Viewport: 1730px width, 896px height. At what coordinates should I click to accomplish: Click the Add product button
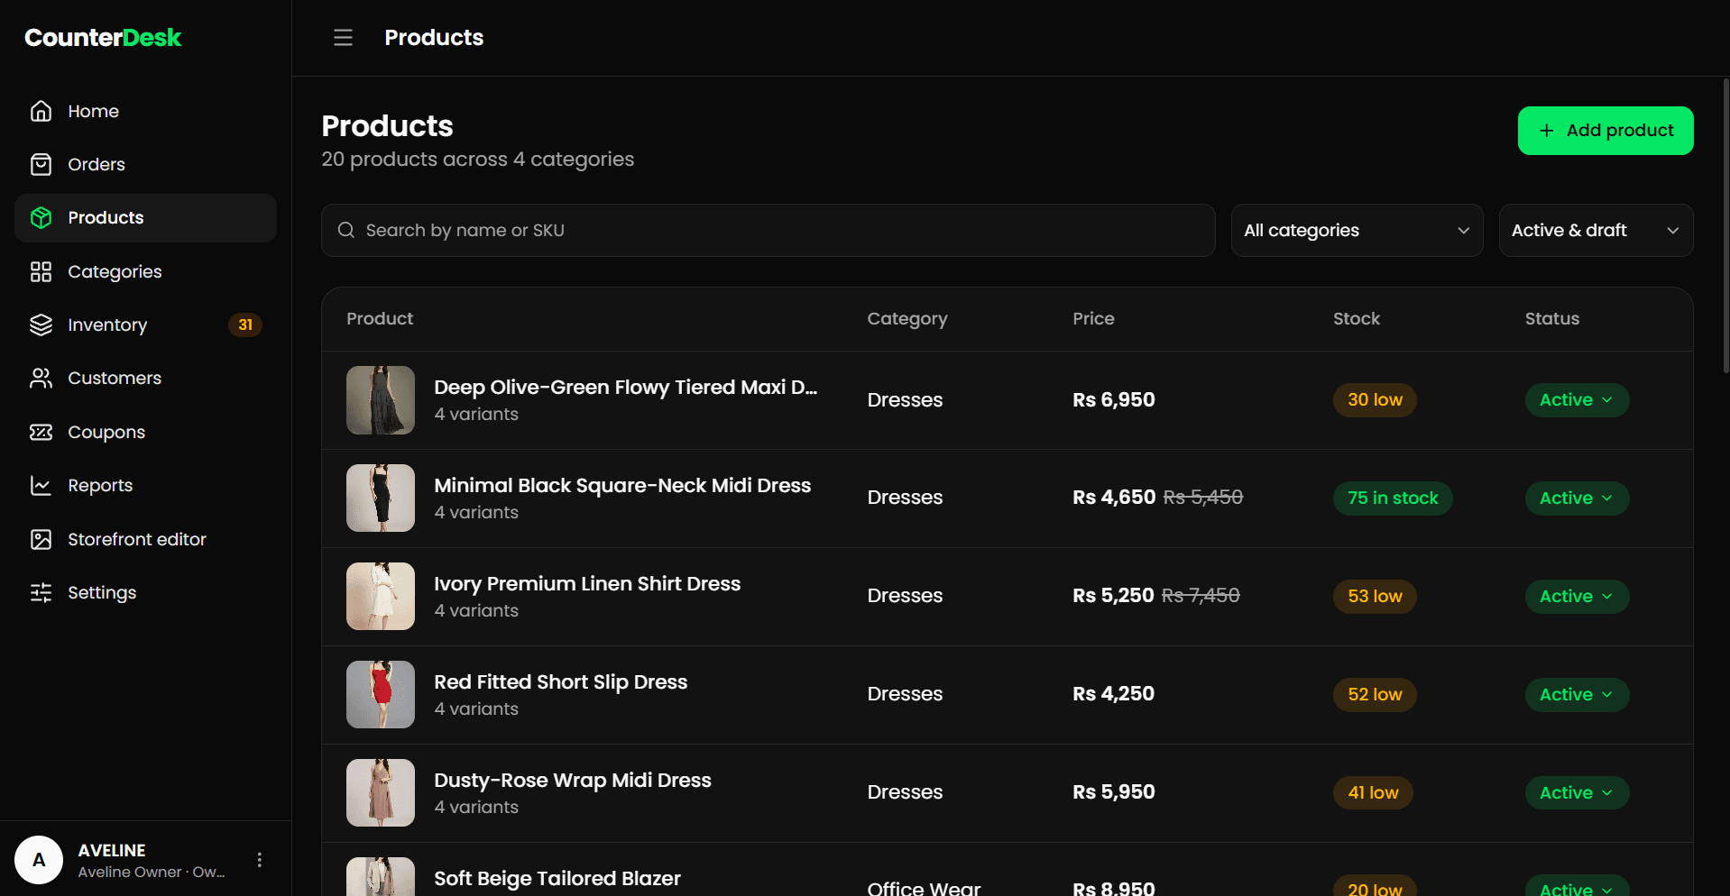coord(1606,131)
